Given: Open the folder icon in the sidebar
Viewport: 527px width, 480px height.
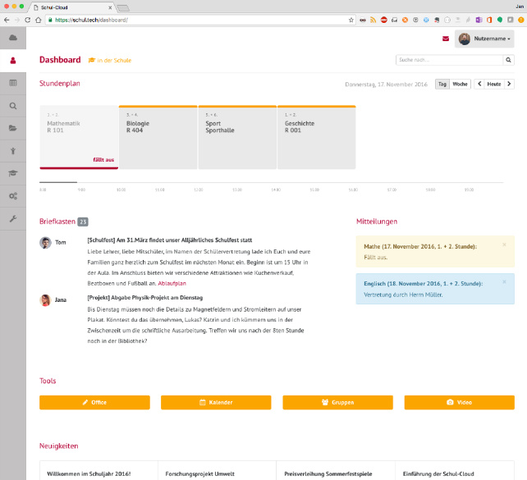Looking at the screenshot, I should pos(13,128).
